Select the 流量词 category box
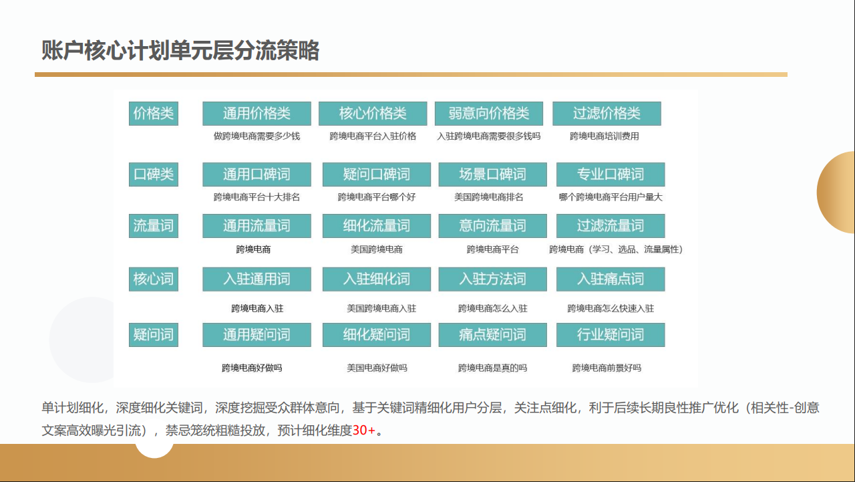Viewport: 855px width, 482px height. (154, 226)
